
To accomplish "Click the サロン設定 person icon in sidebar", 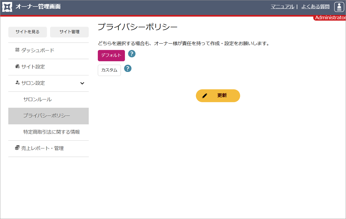I will coord(17,83).
